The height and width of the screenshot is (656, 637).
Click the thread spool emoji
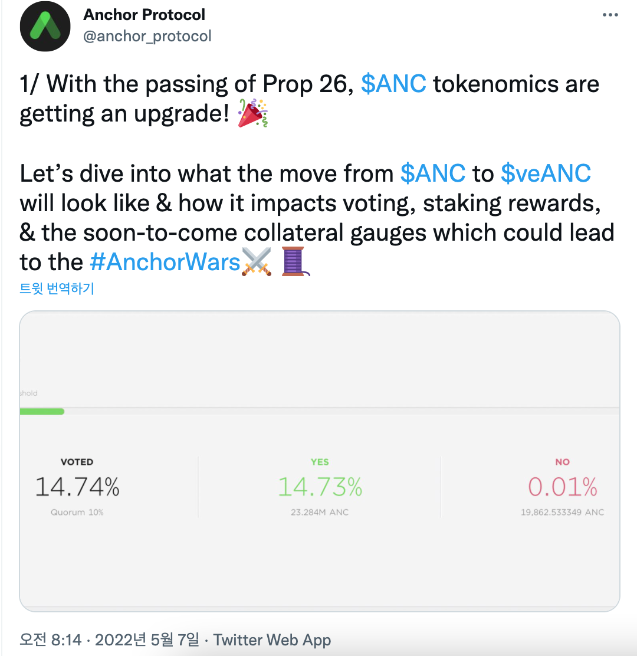293,261
